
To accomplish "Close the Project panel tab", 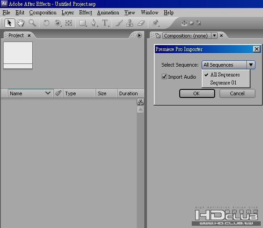I will [x=29, y=35].
